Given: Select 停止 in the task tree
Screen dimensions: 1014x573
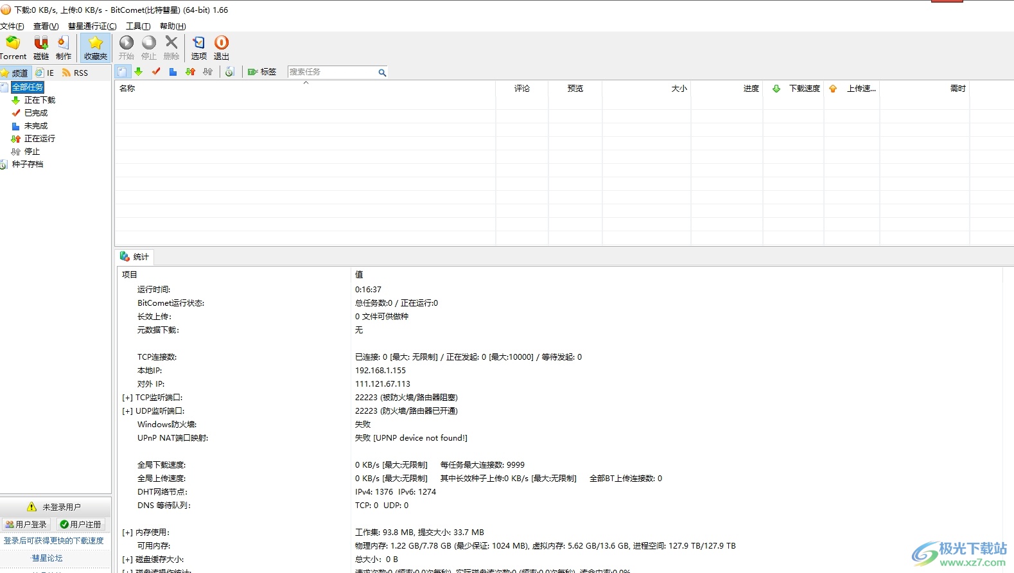Looking at the screenshot, I should coord(32,152).
